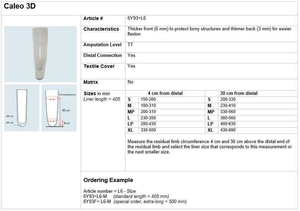Click the 4 cm from distal column header

click(x=165, y=93)
